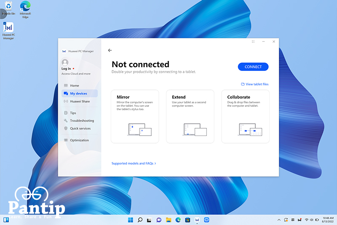Open Huawei PC Manager desktop shortcut
This screenshot has width=337, height=225.
[8, 31]
